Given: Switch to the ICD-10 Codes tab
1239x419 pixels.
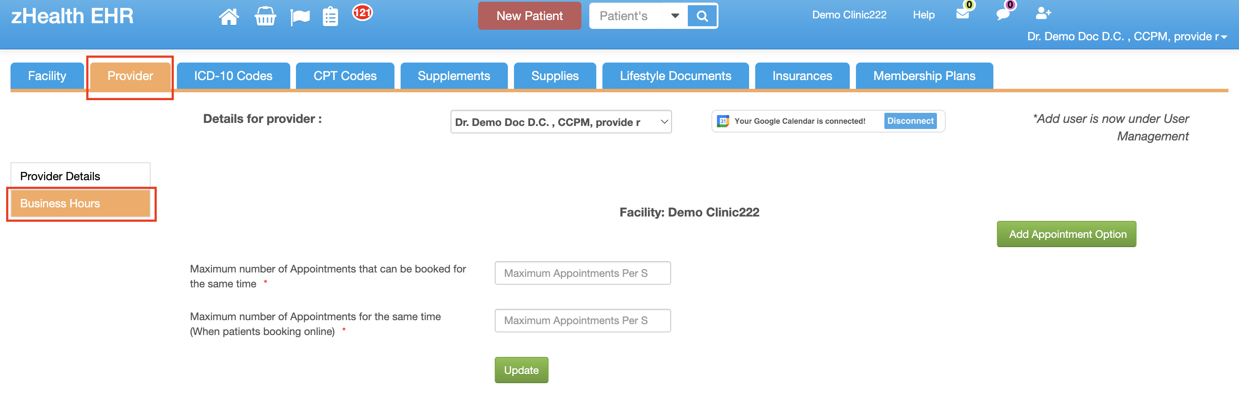Looking at the screenshot, I should (233, 76).
